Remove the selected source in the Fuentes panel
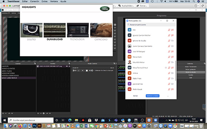Viewport: 207px width, 129px height. pos(41,113)
